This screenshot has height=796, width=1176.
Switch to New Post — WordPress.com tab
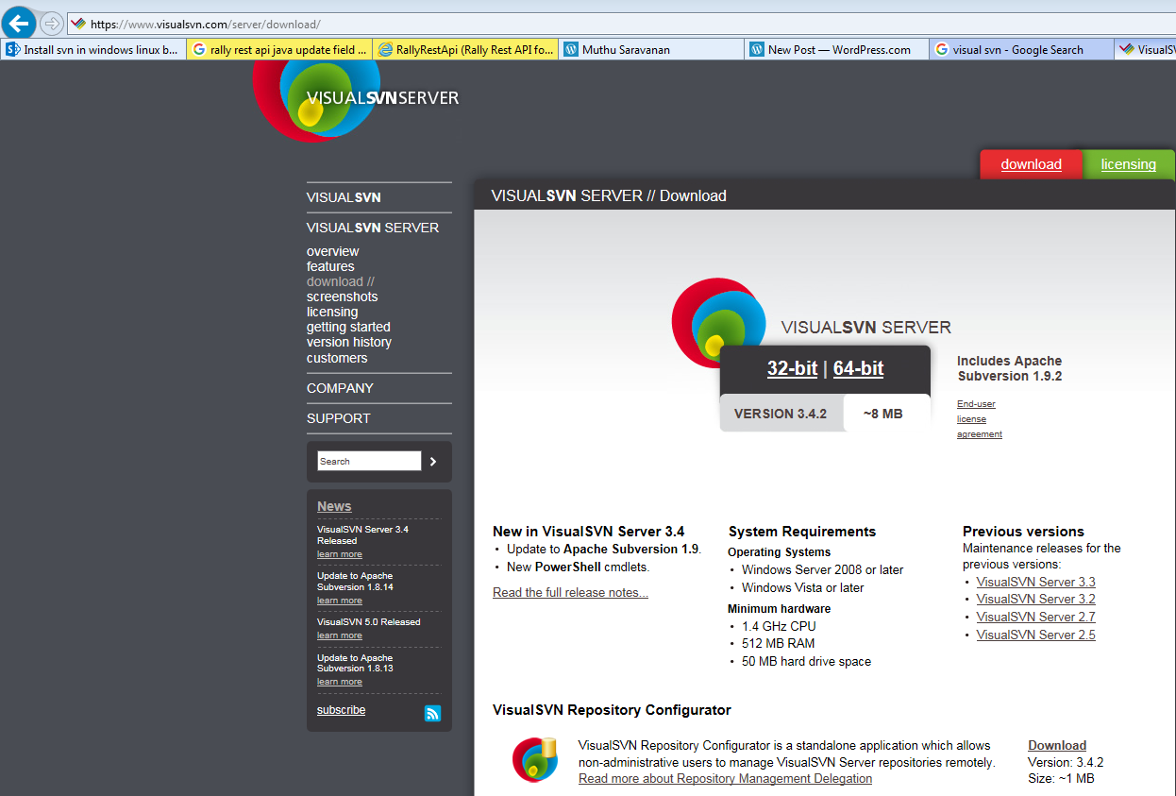[x=837, y=49]
